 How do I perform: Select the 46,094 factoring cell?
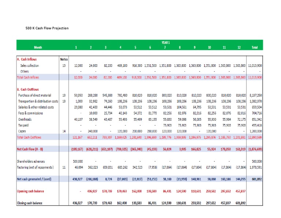(79, 167)
